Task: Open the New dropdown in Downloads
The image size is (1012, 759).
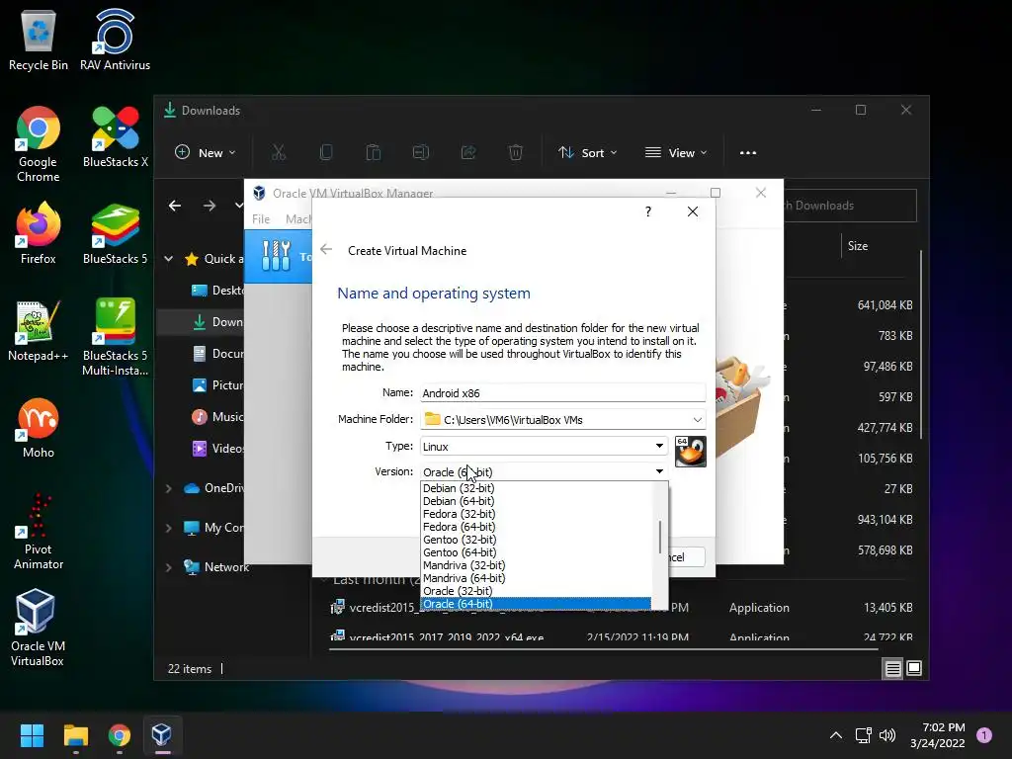Action: pyautogui.click(x=206, y=153)
